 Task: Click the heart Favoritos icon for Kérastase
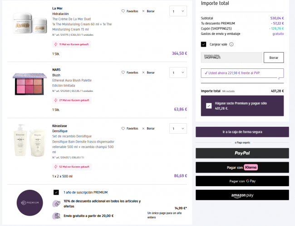pyautogui.click(x=123, y=128)
